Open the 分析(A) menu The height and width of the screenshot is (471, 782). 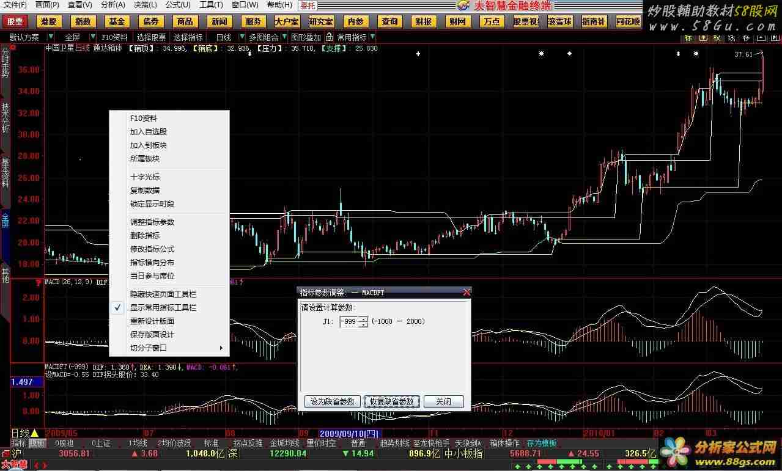pyautogui.click(x=113, y=5)
